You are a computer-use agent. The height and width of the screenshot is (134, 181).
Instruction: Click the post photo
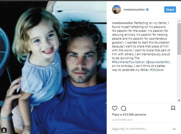[x=53, y=68]
